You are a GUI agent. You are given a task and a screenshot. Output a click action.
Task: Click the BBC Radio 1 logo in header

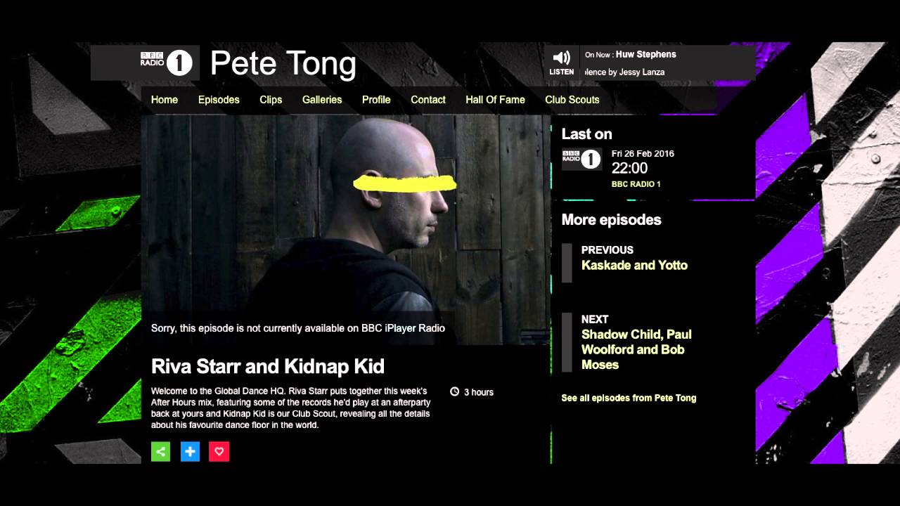coord(166,63)
